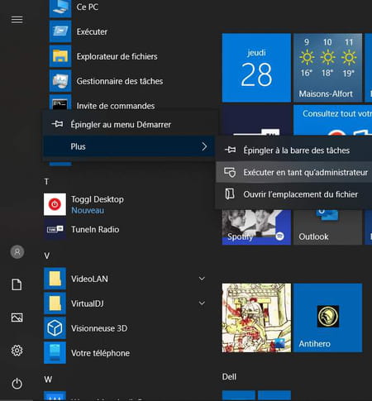Select Épingler à la barre des tâches
Viewport: 372px width, 401px height.
[x=293, y=150]
